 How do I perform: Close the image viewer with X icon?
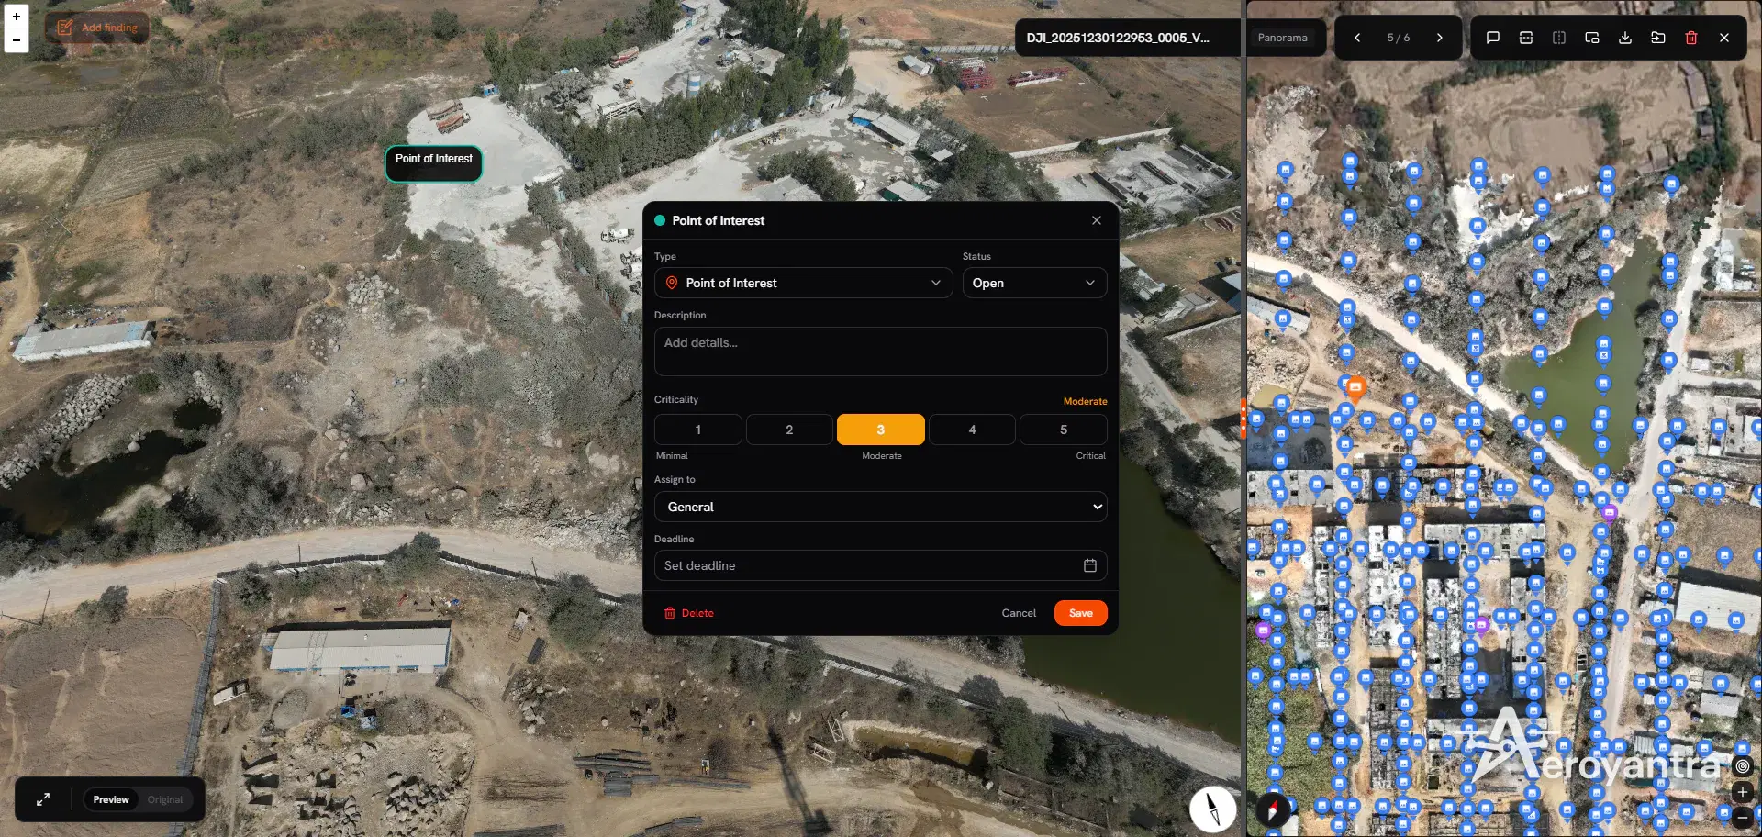(1724, 38)
